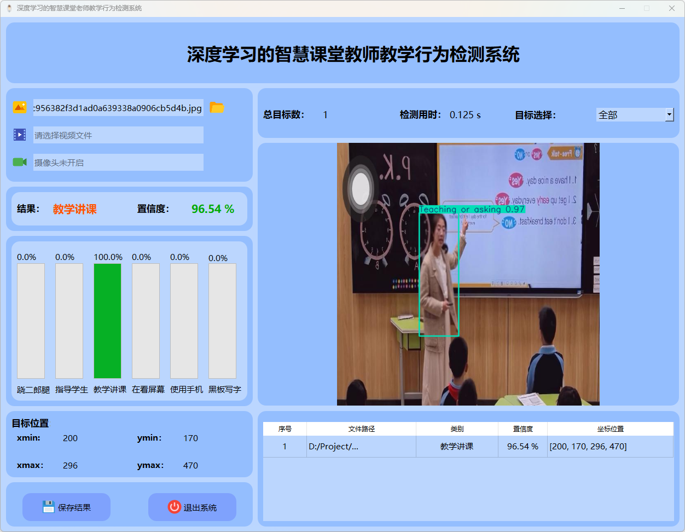Click the 序号 column header

pyautogui.click(x=285, y=429)
